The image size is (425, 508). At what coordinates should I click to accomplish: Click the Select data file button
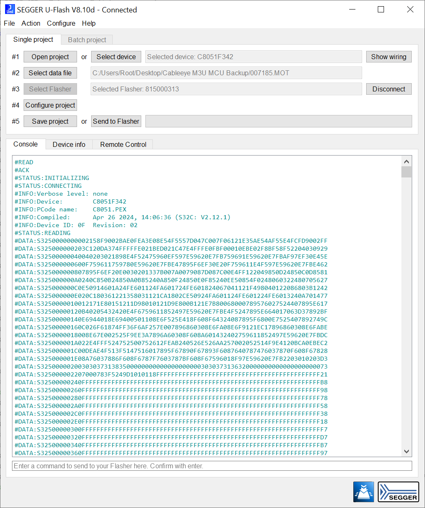50,73
